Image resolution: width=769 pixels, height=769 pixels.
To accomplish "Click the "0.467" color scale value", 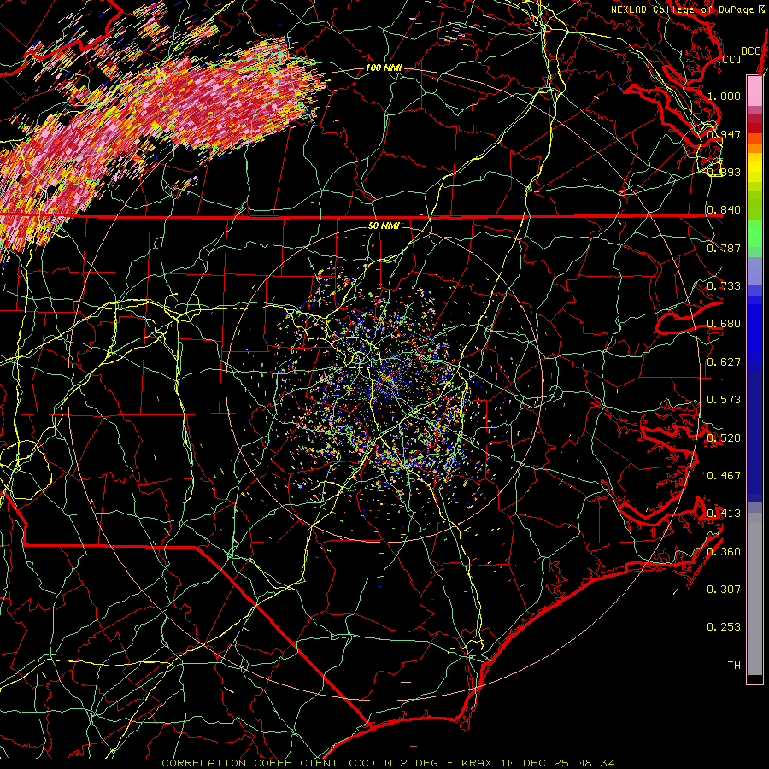I will coord(724,476).
